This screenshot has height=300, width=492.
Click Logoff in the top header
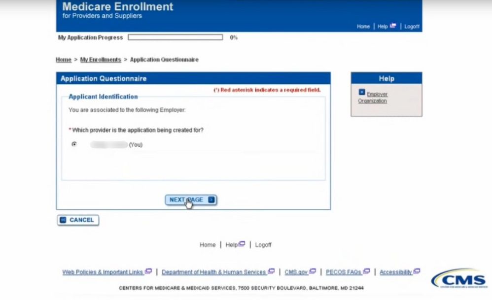coord(412,26)
